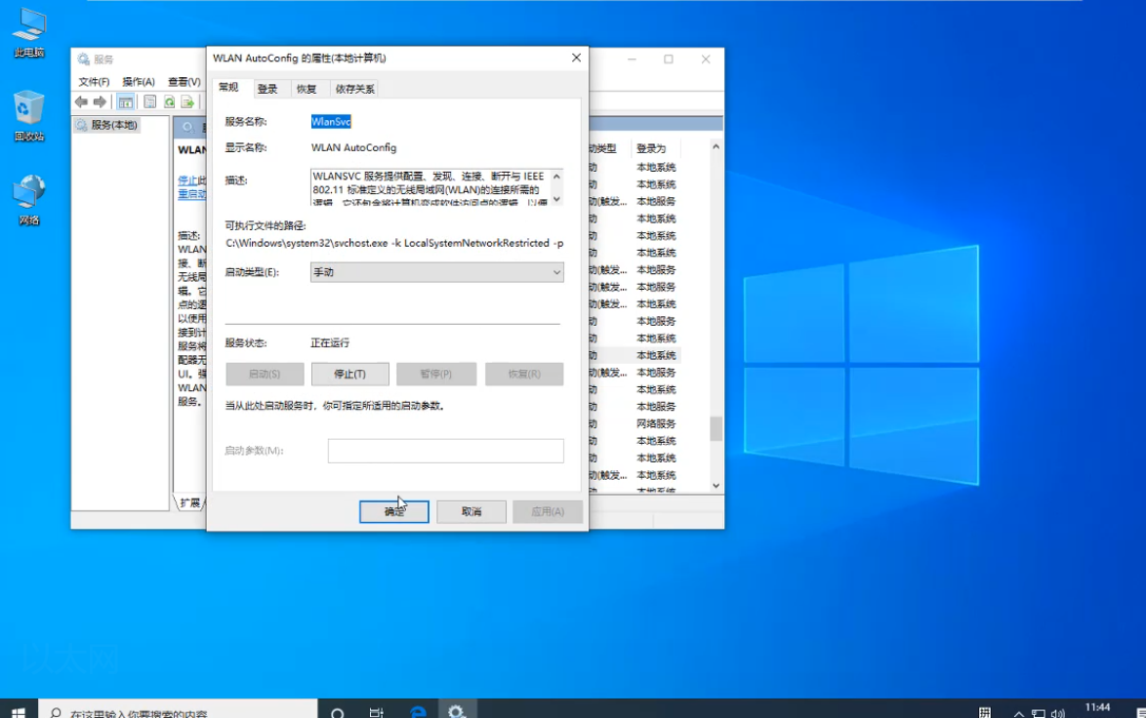Screen dimensions: 1146x718
Task: Toggle the Show/Hide Console Tree icon
Action: [x=128, y=101]
